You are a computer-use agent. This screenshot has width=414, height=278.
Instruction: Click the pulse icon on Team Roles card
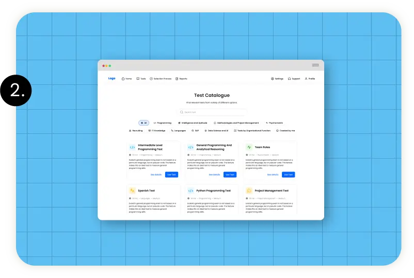249,147
